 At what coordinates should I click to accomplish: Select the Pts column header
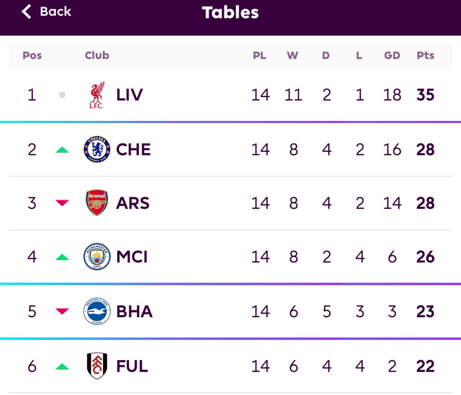pyautogui.click(x=425, y=55)
